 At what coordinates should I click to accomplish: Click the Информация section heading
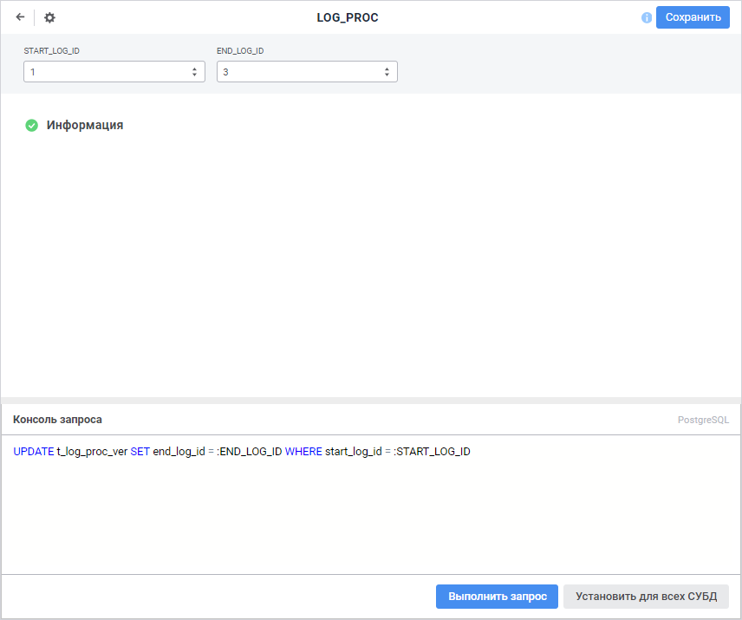click(85, 125)
